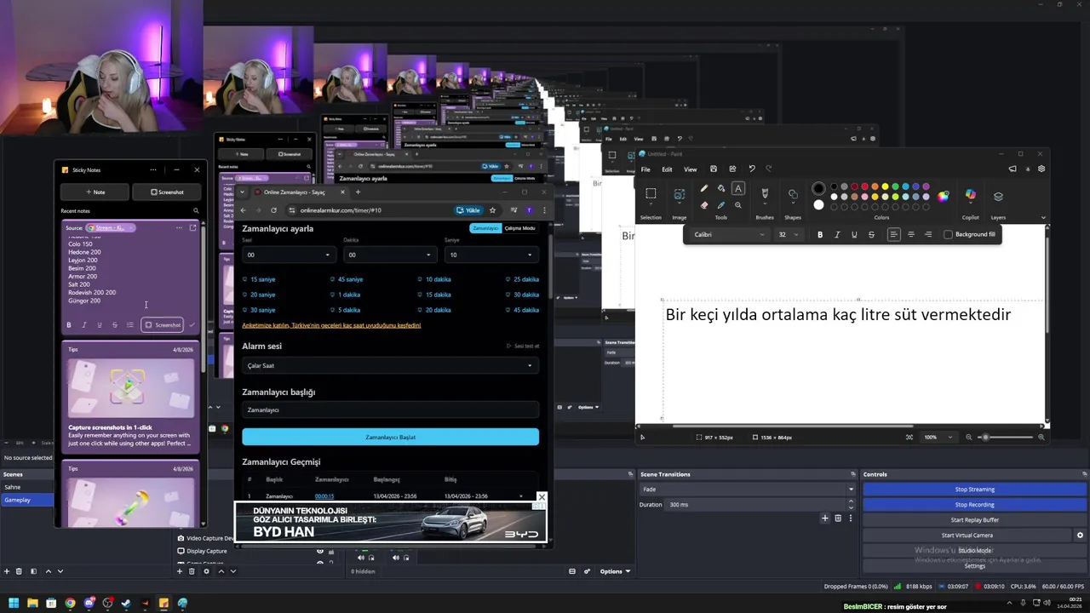Open the font size 32 dropdown

(x=789, y=234)
